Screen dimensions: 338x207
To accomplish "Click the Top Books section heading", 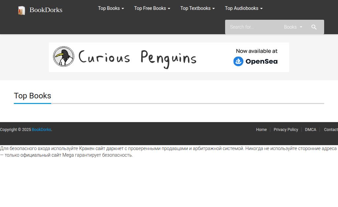I will tap(33, 96).
